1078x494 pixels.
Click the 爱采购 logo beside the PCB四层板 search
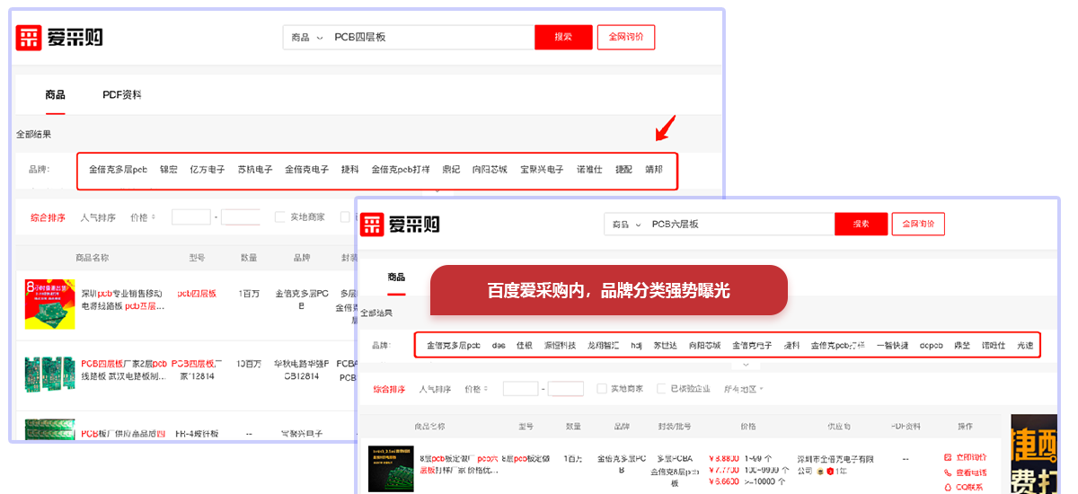59,38
